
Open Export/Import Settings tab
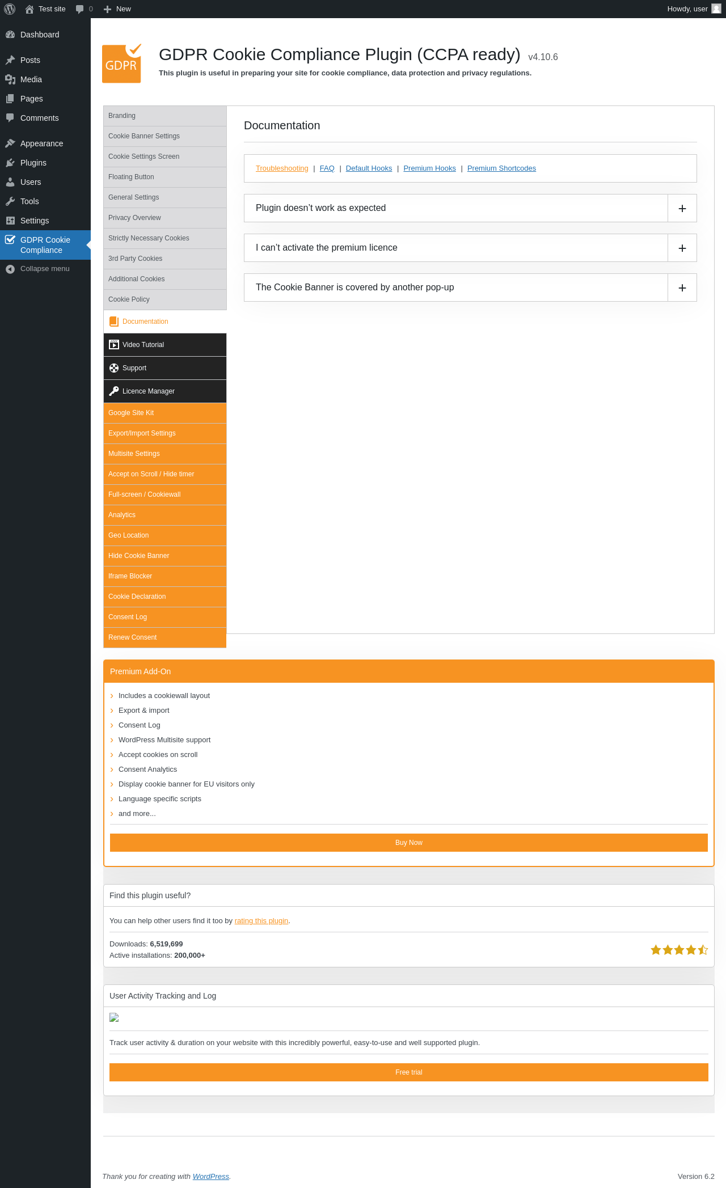pyautogui.click(x=165, y=433)
